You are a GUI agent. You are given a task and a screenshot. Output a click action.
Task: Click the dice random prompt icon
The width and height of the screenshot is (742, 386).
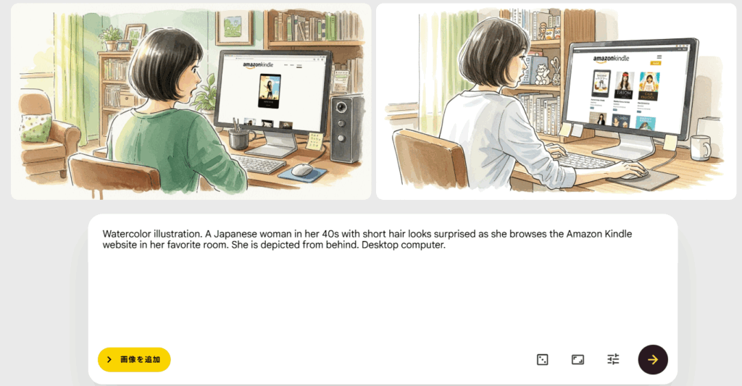pos(542,359)
